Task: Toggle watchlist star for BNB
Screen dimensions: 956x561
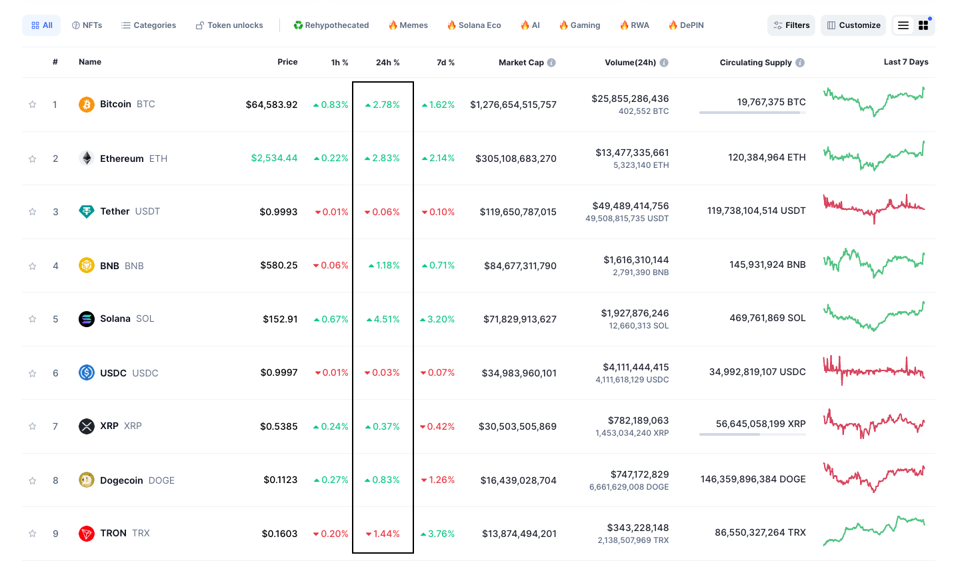Action: pos(32,266)
